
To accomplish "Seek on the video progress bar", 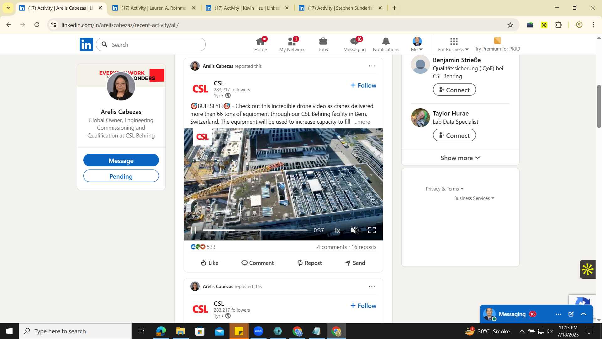I will click(x=255, y=230).
